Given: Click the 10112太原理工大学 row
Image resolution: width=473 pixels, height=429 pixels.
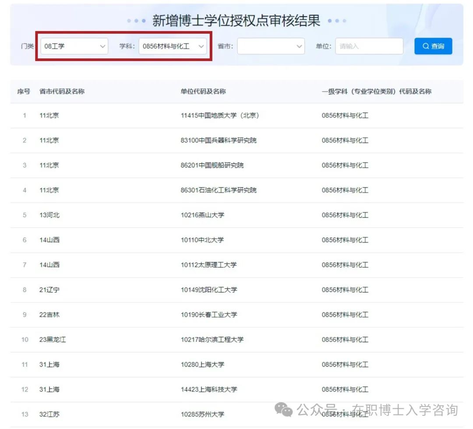Looking at the screenshot, I should coord(208,265).
